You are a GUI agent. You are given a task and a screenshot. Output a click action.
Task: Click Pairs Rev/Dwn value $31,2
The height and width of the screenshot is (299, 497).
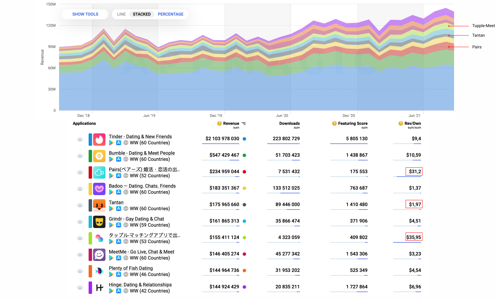click(415, 171)
